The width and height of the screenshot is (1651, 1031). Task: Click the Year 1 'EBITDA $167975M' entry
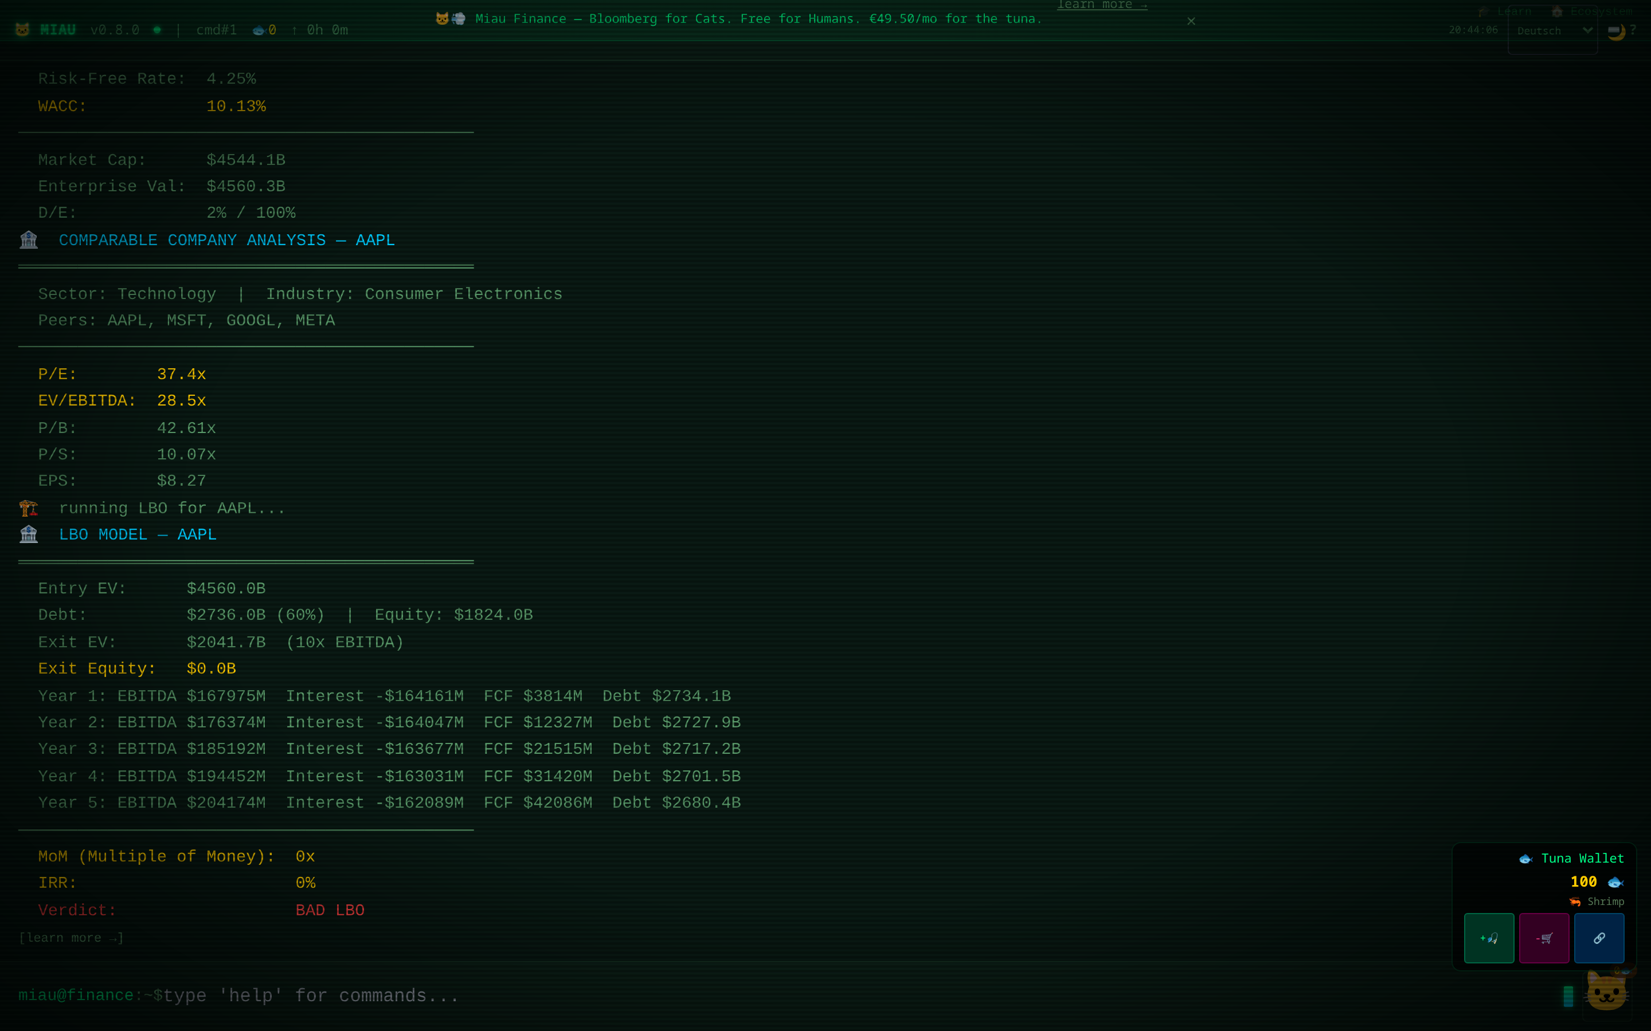[x=191, y=696]
